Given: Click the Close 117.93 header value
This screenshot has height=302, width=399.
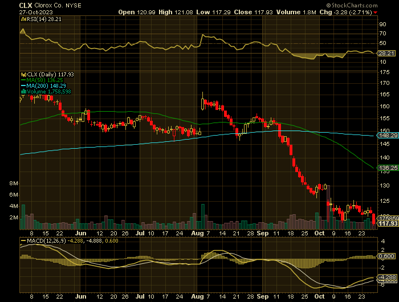Looking at the screenshot, I should tap(253, 12).
